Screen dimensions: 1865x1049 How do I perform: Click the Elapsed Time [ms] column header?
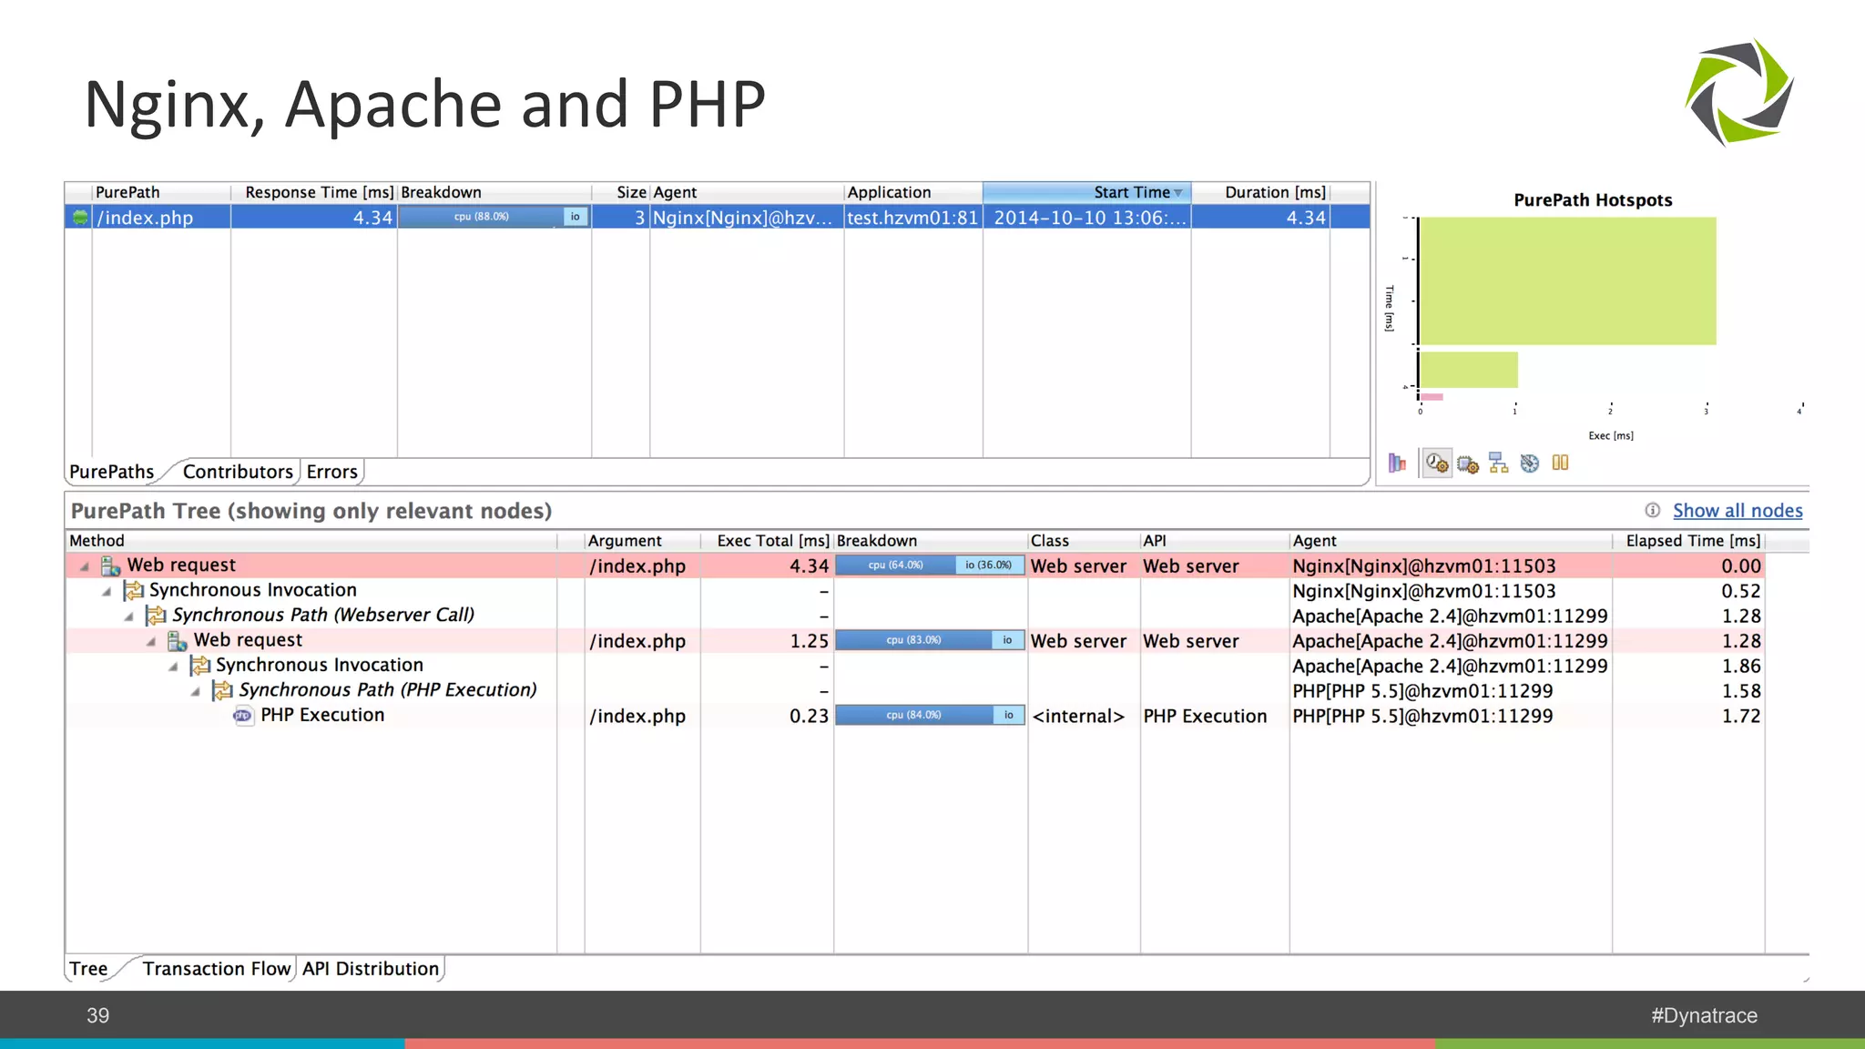[x=1688, y=541]
